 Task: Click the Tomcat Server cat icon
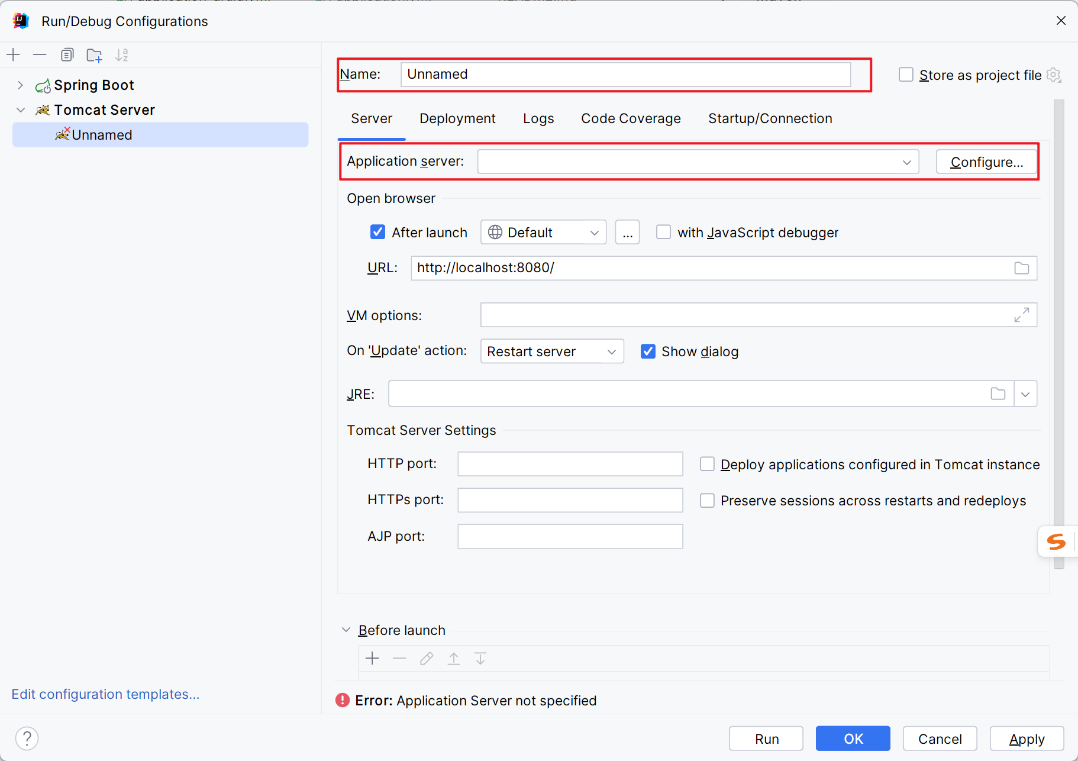pyautogui.click(x=43, y=110)
